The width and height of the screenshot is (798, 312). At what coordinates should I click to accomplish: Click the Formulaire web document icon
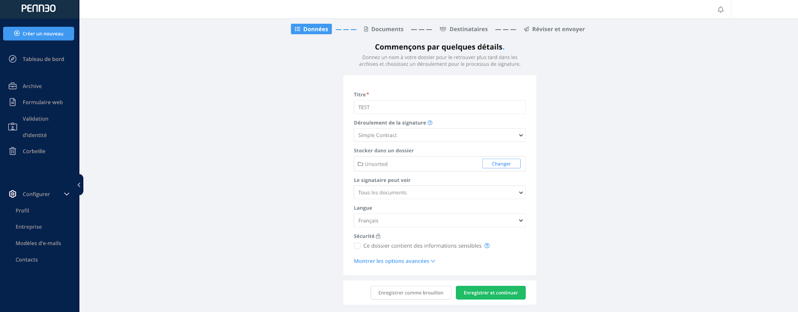coord(13,102)
